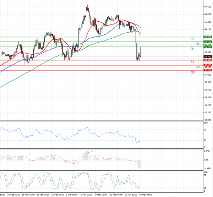Click the RSI 30 level label
This screenshot has height=197, width=213.
(x=205, y=141)
